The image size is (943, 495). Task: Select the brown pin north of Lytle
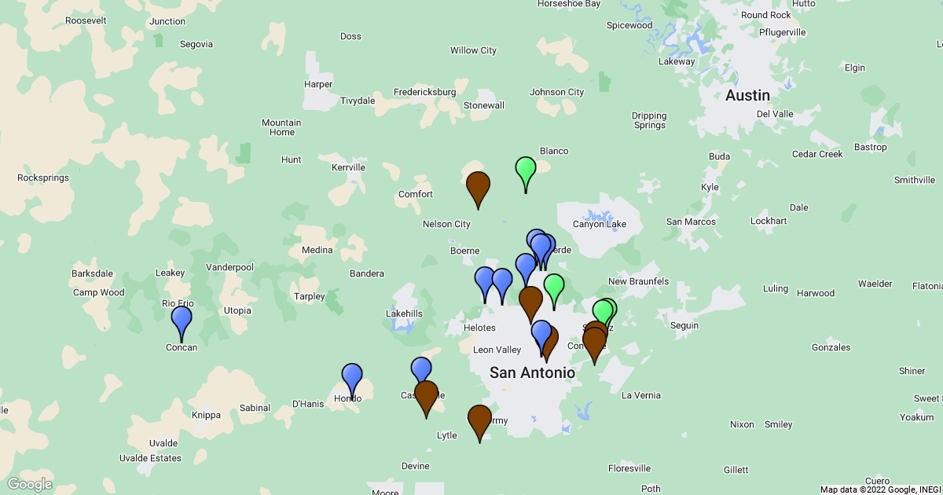pyautogui.click(x=479, y=420)
